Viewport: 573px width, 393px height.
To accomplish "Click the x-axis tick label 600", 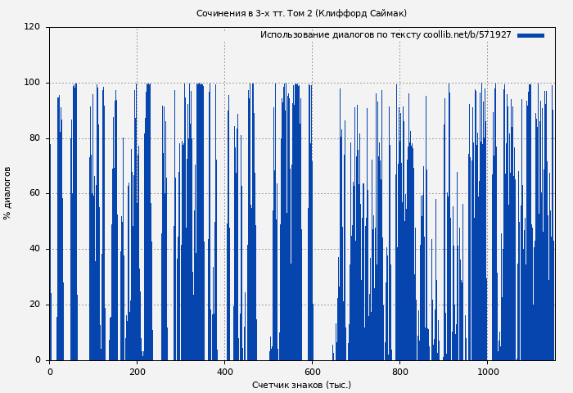I will click(x=312, y=372).
